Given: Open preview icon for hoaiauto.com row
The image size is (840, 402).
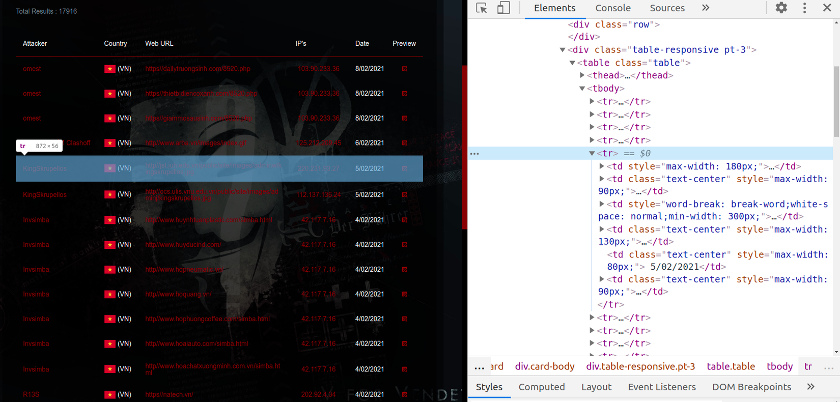Looking at the screenshot, I should pos(405,344).
